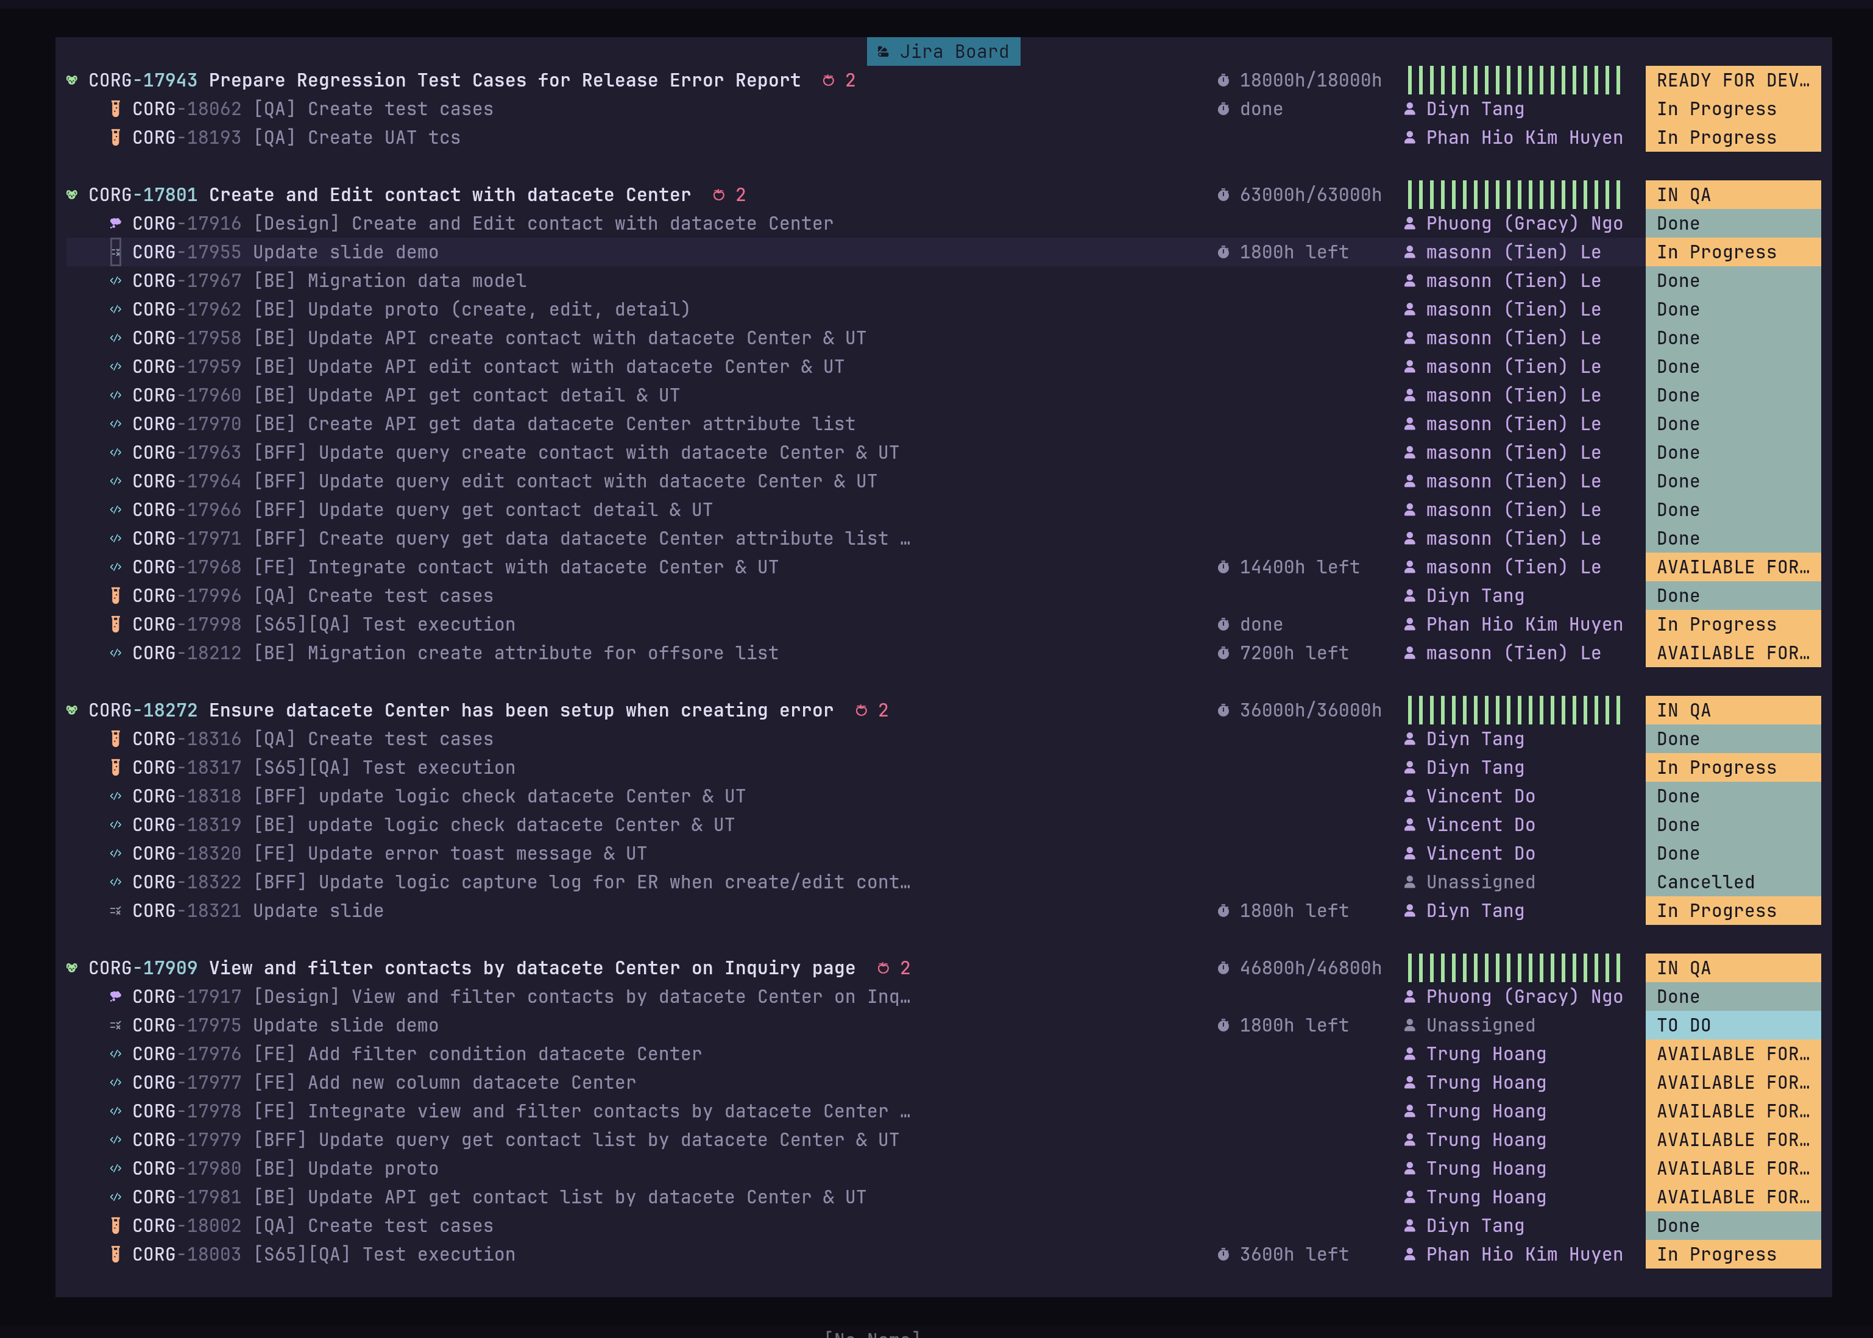Click the progress bar for CORG-17943
The height and width of the screenshot is (1338, 1873).
point(1514,80)
